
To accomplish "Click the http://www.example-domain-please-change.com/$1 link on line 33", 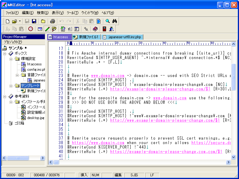I will coord(165,121).
